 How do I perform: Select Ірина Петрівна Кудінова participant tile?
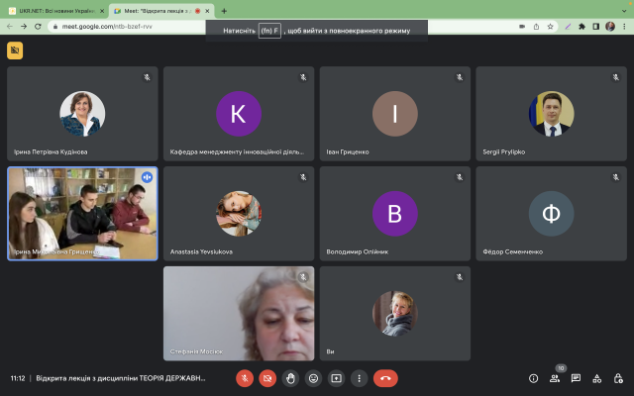(82, 114)
